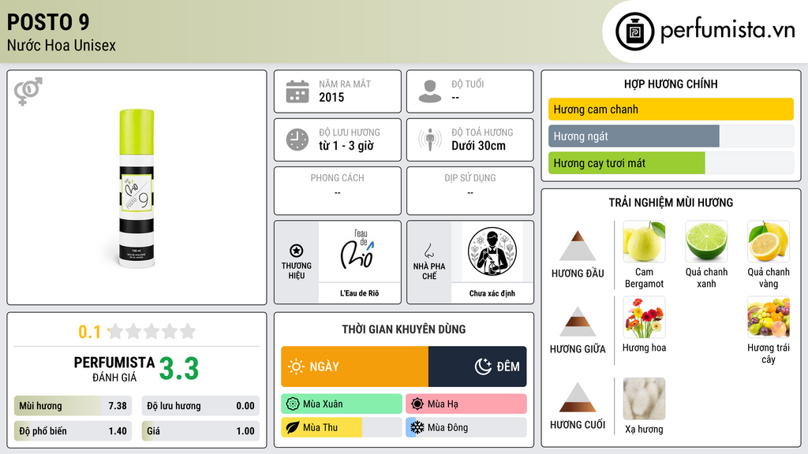Click the unisex gender symbol icon
This screenshot has width=808, height=454.
(x=28, y=91)
